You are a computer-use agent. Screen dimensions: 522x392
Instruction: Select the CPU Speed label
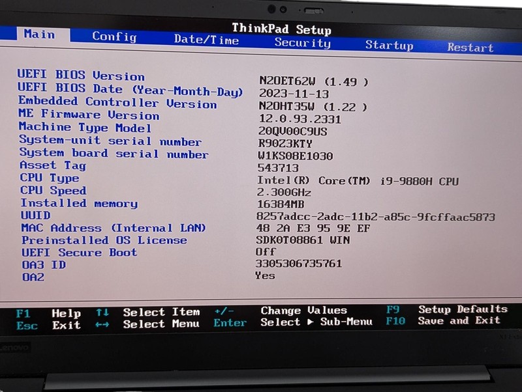[54, 190]
